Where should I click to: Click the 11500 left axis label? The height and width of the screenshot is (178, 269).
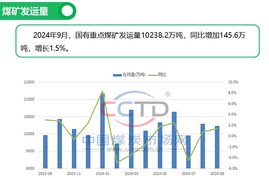(x=29, y=82)
